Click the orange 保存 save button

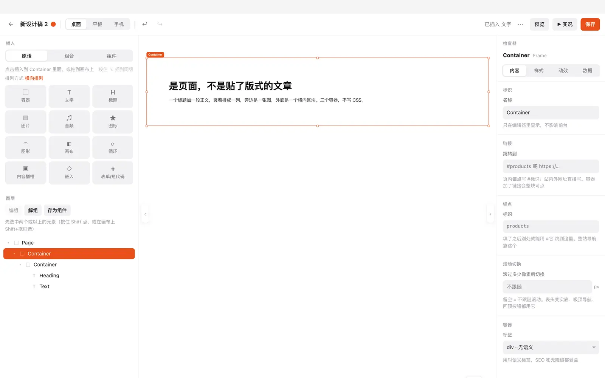pyautogui.click(x=590, y=24)
